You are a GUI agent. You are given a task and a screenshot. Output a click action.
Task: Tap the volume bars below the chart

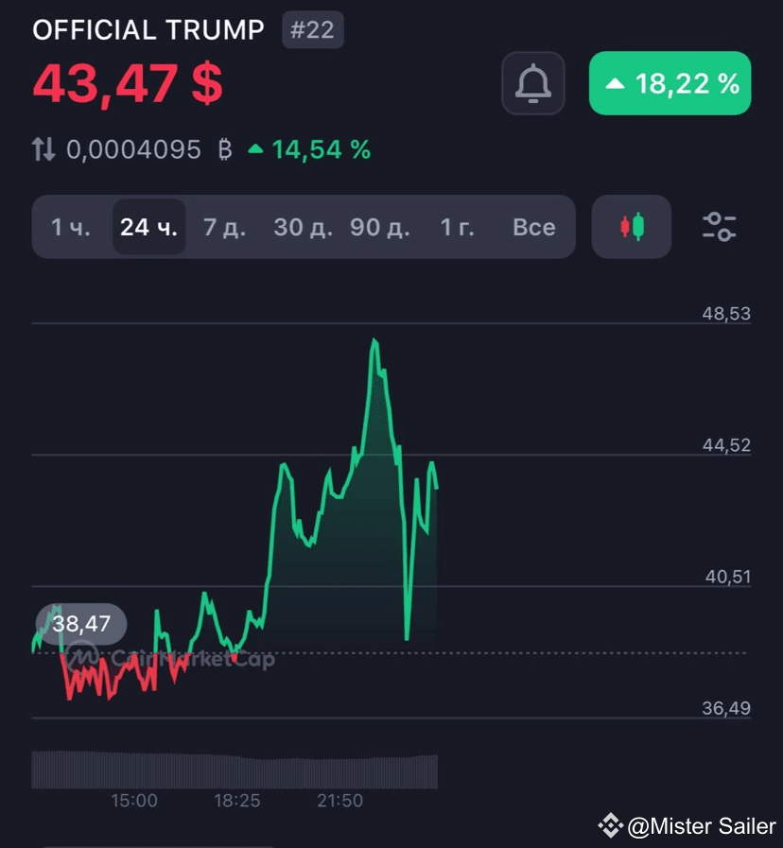[235, 770]
